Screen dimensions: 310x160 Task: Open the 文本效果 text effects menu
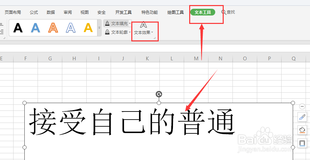tap(143, 29)
